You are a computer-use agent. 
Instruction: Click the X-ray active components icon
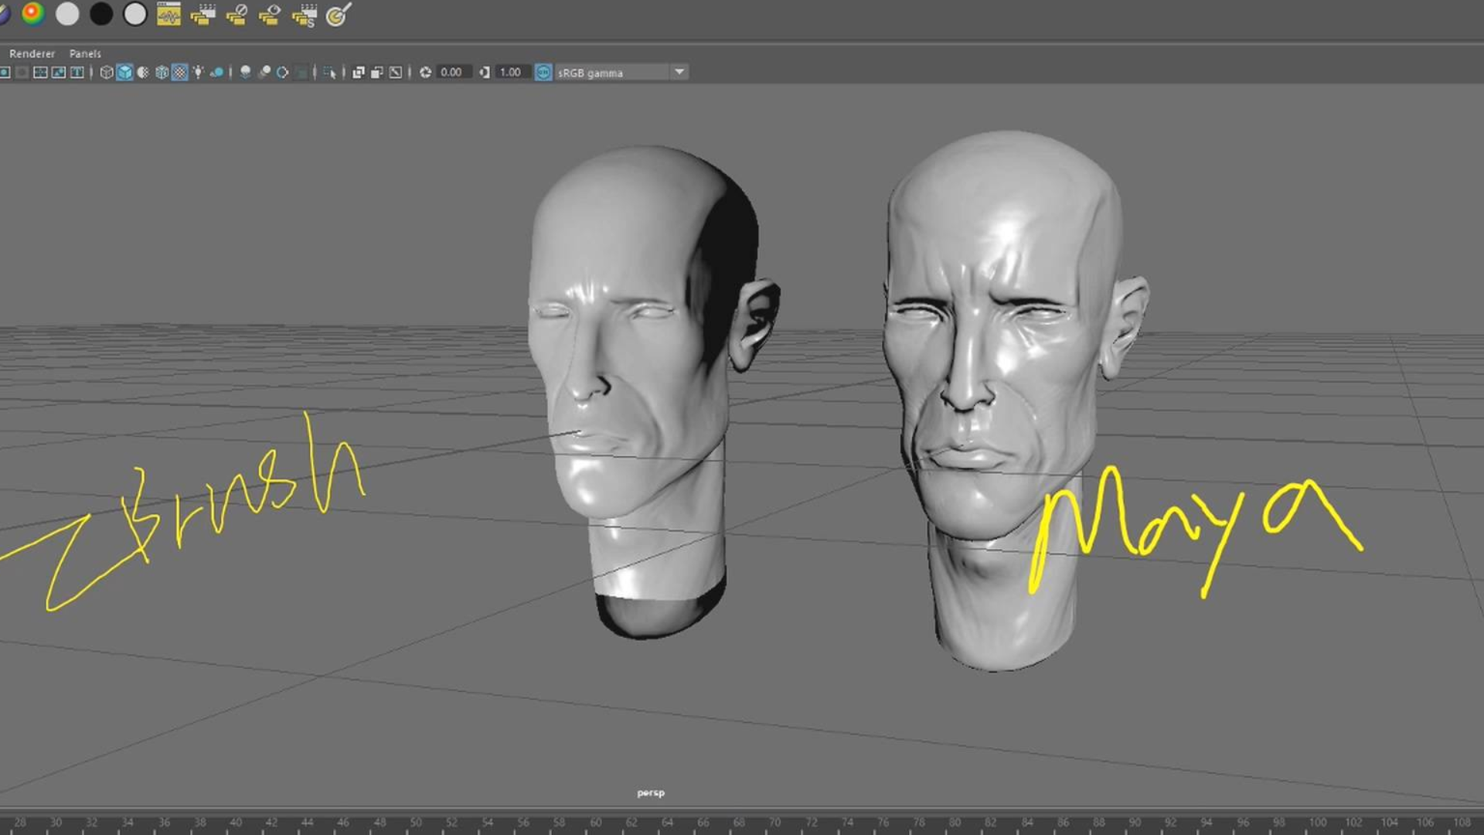(376, 72)
